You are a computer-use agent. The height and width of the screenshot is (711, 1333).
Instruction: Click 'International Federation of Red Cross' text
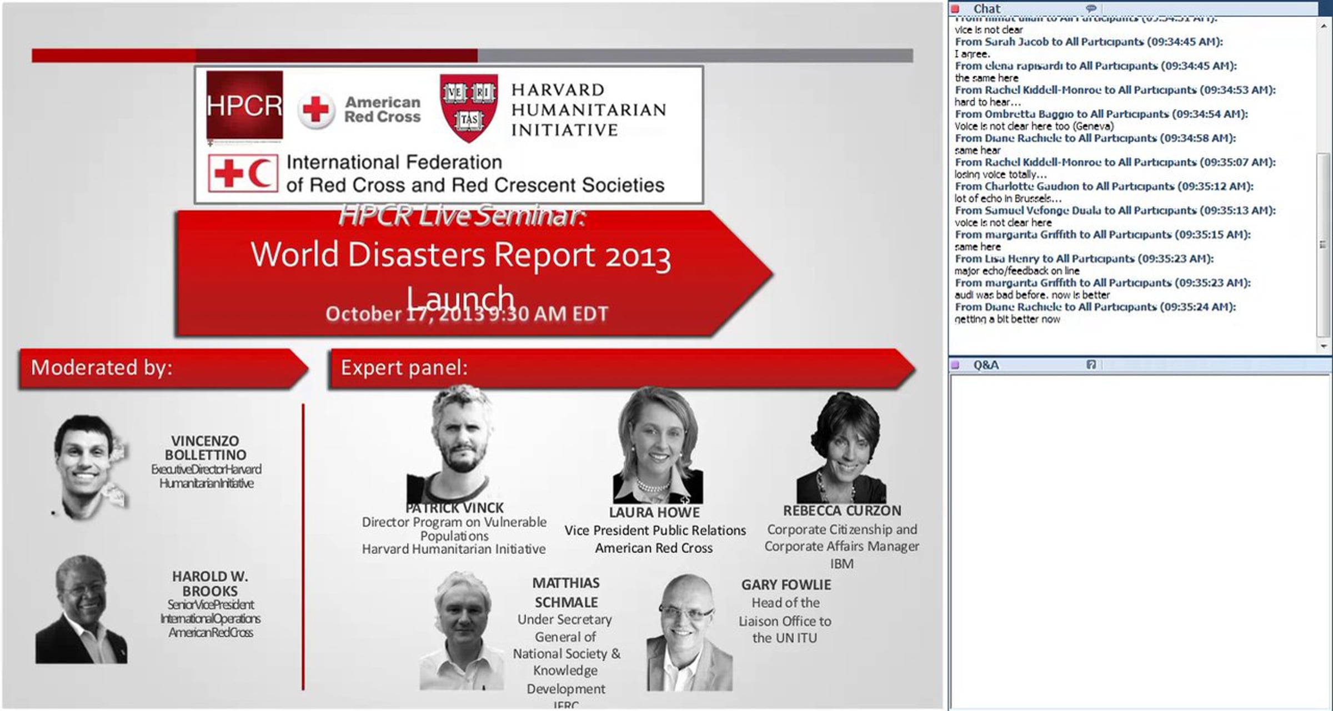pyautogui.click(x=475, y=174)
